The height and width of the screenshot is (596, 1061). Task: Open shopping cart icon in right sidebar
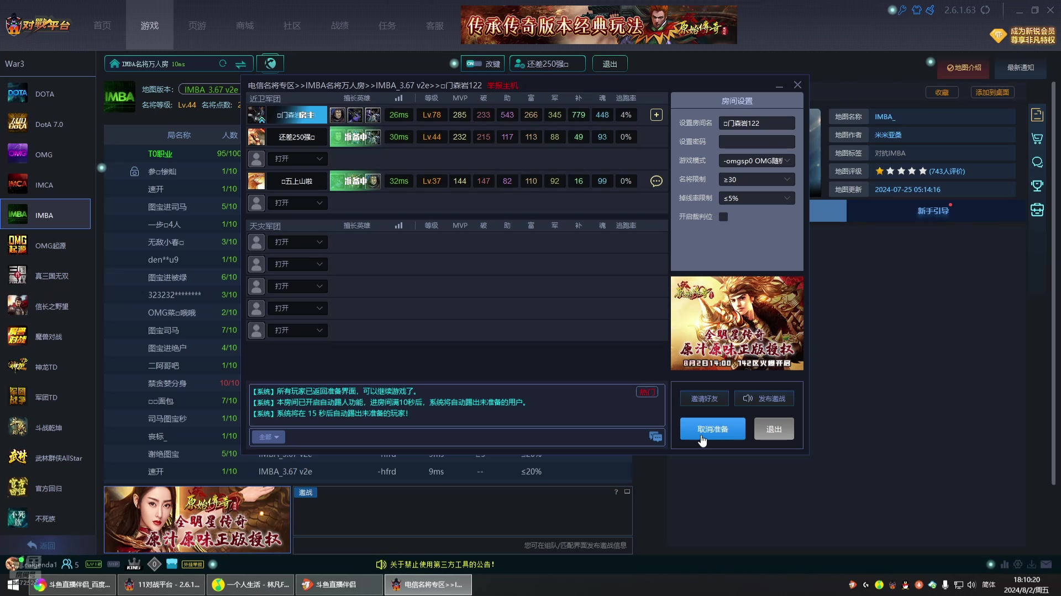[1037, 139]
